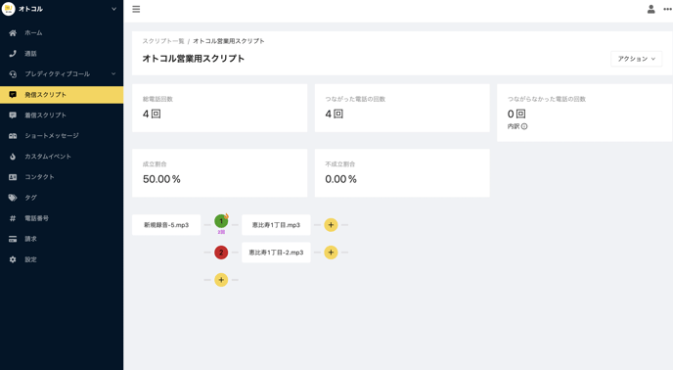This screenshot has height=370, width=673.
Task: Click the オトコル営業用スクリプト page title
Action: 193,59
